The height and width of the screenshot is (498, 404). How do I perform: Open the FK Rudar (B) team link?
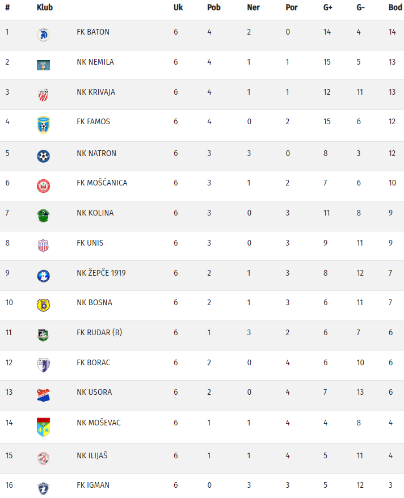pyautogui.click(x=99, y=332)
